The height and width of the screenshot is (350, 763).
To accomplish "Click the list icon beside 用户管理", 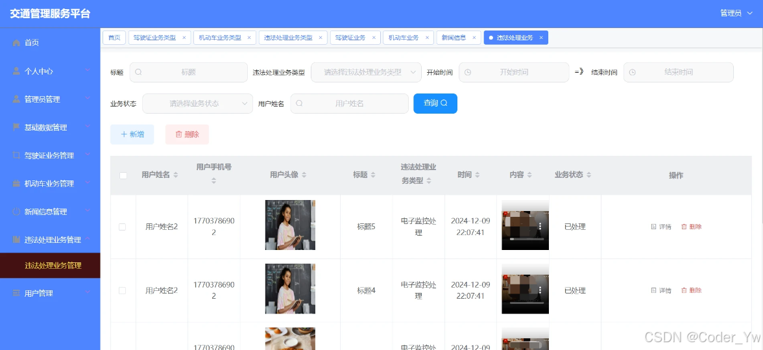I will tap(17, 293).
